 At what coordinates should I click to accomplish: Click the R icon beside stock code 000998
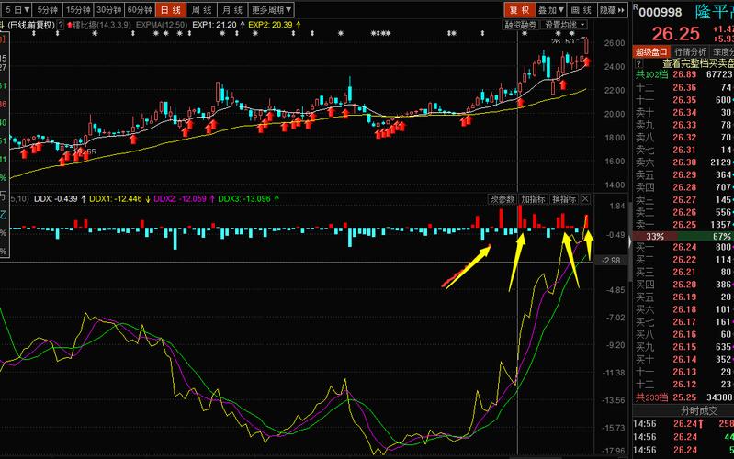point(635,6)
